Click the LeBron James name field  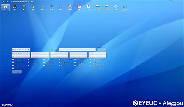click(x=21, y=53)
